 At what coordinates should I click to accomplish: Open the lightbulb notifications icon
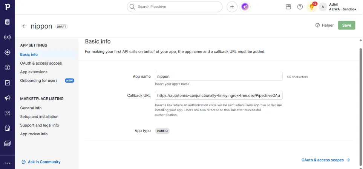click(x=312, y=7)
